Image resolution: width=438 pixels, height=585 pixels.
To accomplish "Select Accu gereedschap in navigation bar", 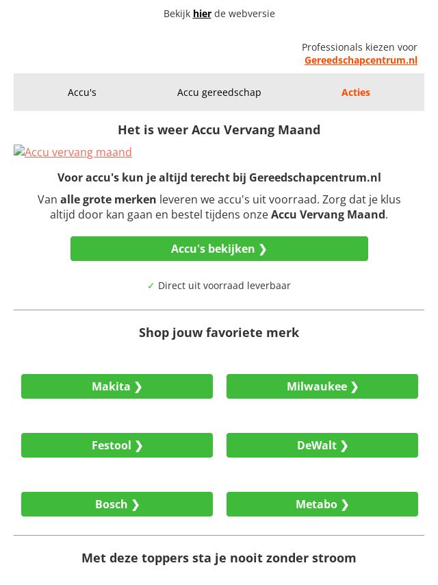I will [219, 92].
